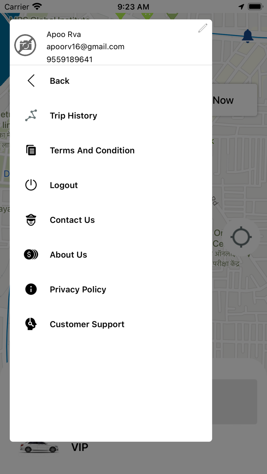Tap the profile photo placeholder icon
Screen dimensions: 267x474
click(25, 46)
